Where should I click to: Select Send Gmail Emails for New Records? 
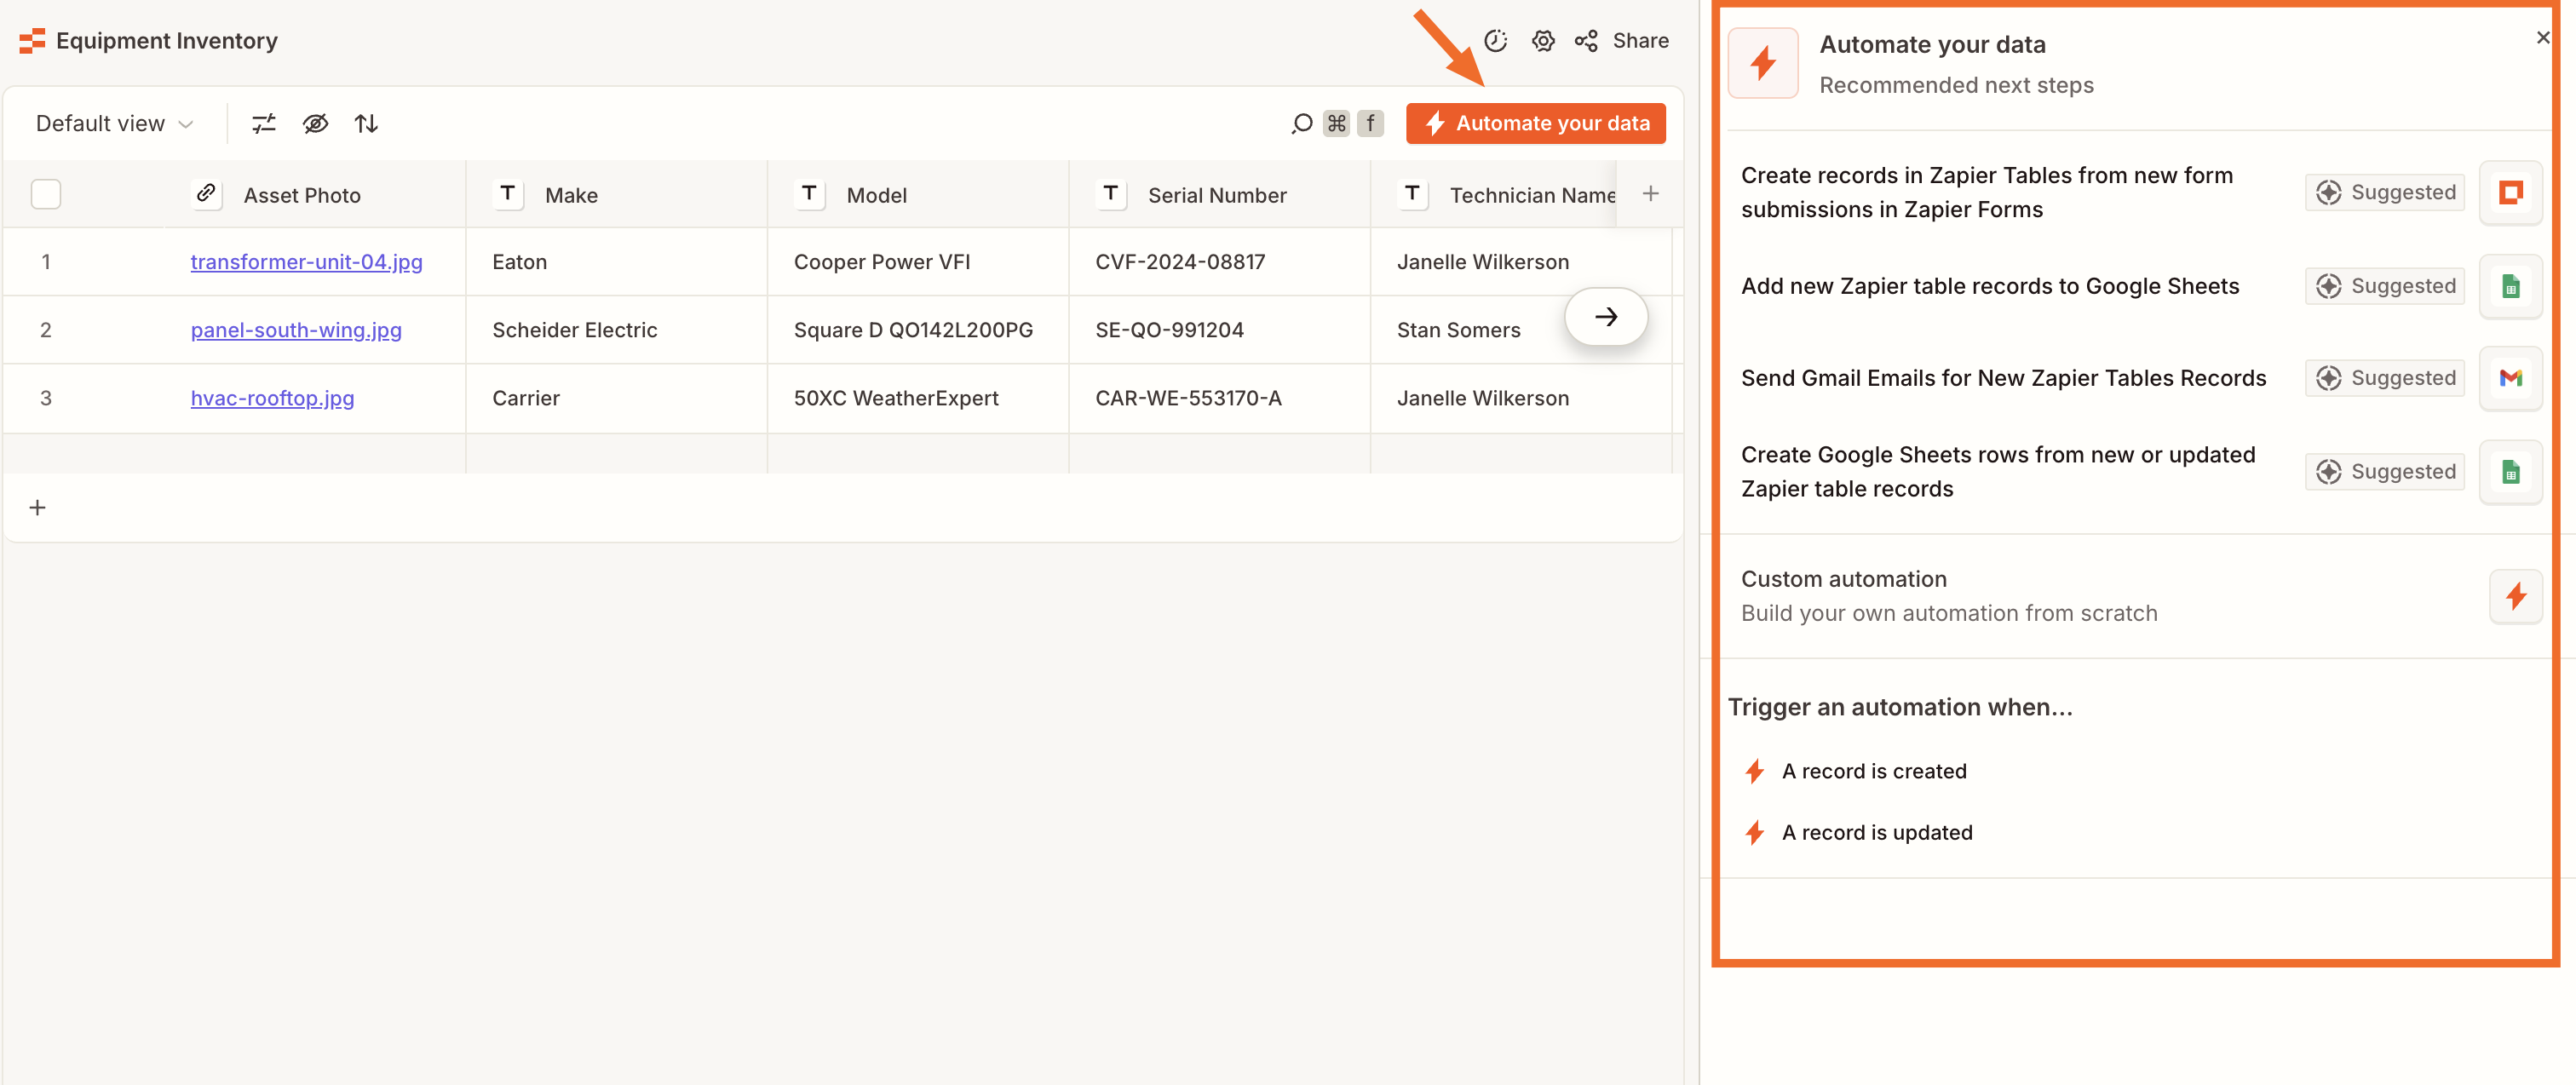coord(2141,378)
